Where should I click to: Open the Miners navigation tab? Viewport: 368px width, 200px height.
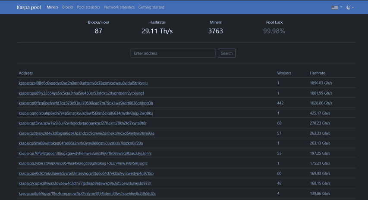tap(52, 7)
